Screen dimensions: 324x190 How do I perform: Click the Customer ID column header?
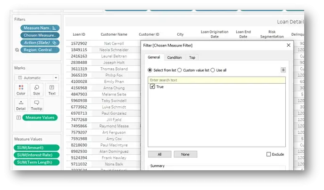149,34
